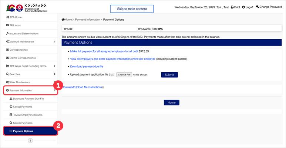Click the Logoff power icon

244,7
